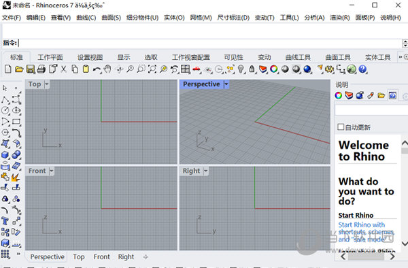The height and width of the screenshot is (268, 408).
Task: Click the blue sphere Render icon
Action: click(307, 69)
